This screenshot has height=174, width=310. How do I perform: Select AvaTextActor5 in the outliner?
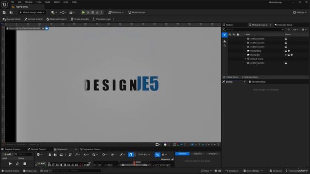pyautogui.click(x=257, y=39)
